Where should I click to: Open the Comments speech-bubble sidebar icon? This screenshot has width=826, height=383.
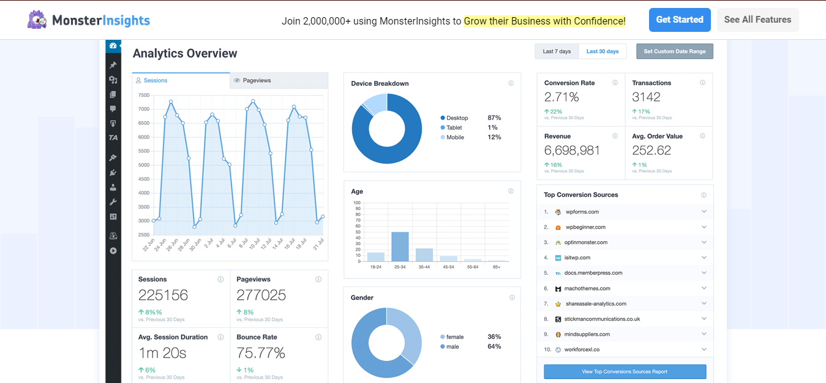coord(113,109)
